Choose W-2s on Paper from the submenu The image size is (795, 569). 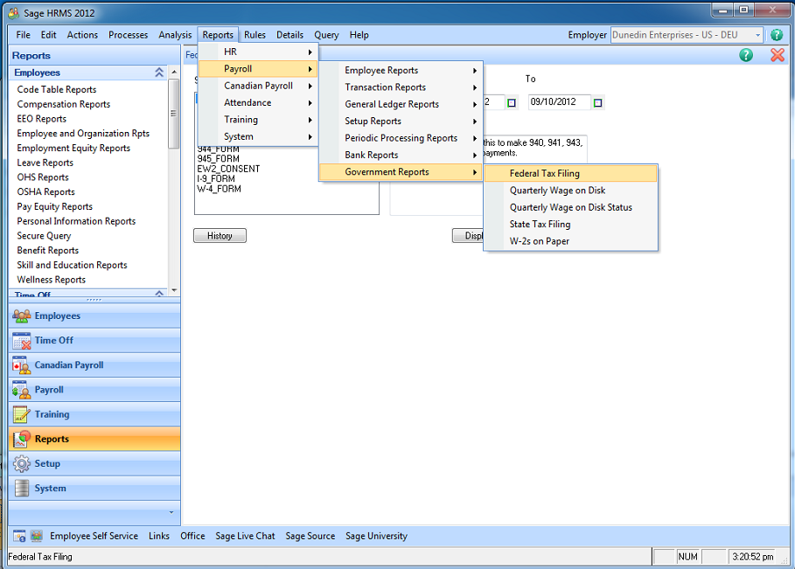[x=539, y=241]
